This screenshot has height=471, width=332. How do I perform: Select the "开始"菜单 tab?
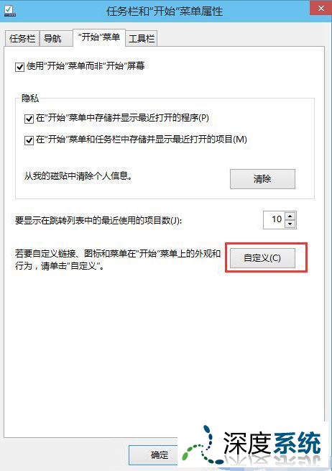tap(99, 37)
